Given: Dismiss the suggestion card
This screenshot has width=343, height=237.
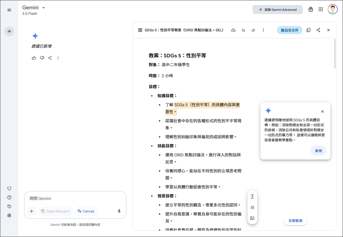Looking at the screenshot, I should point(323,111).
